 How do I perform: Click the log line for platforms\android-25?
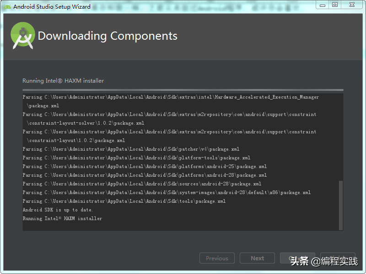coord(145,166)
